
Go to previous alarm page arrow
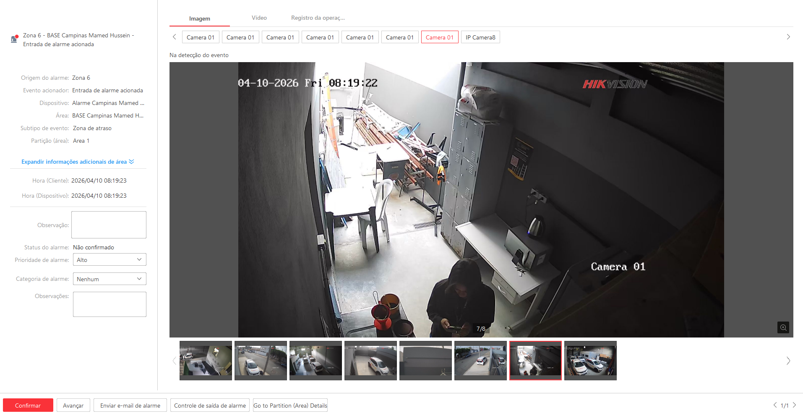click(x=775, y=405)
